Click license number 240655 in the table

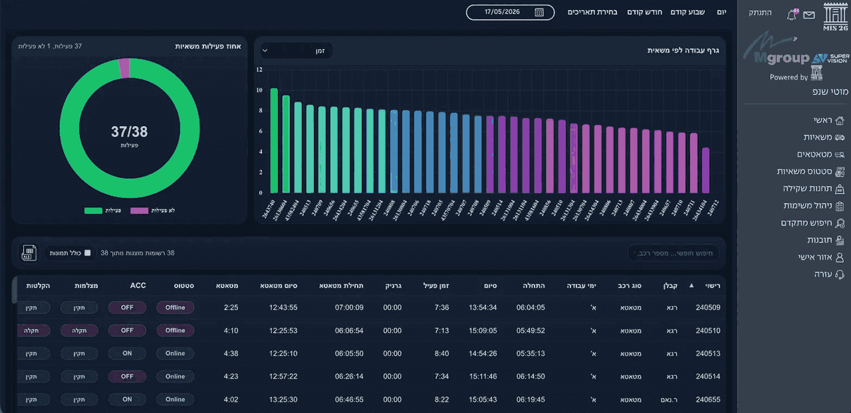coord(708,400)
